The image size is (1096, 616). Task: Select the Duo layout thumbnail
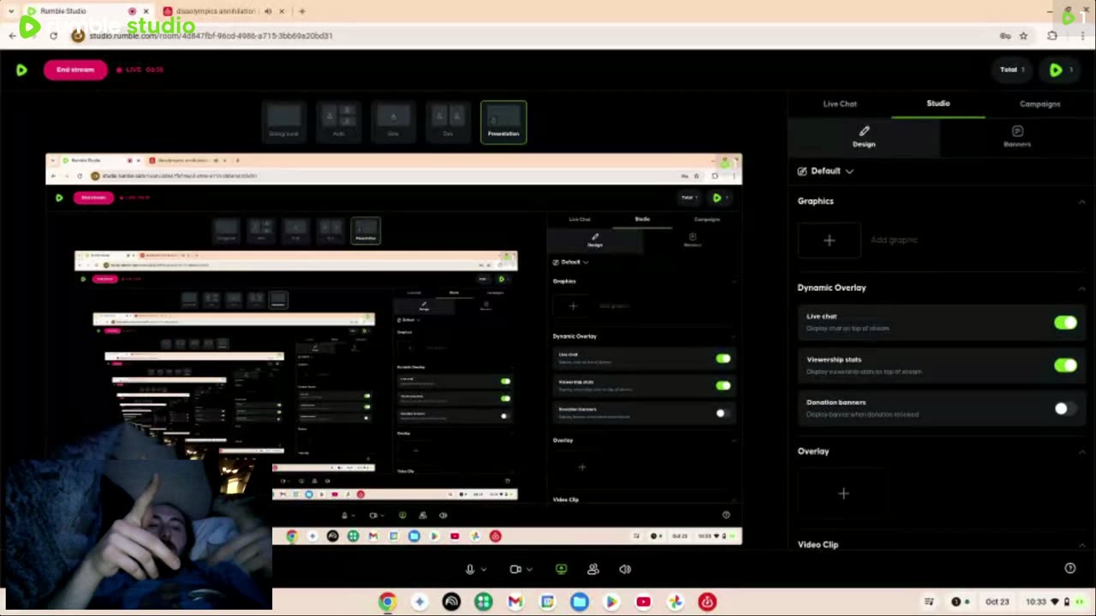pyautogui.click(x=448, y=122)
